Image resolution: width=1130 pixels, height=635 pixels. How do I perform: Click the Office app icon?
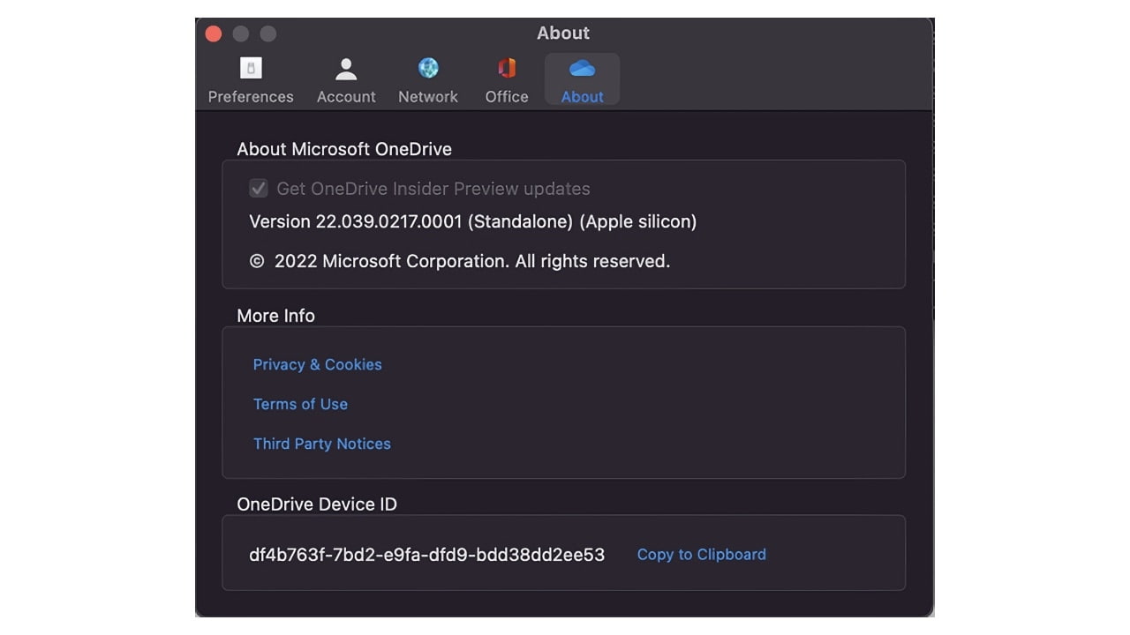click(x=505, y=68)
